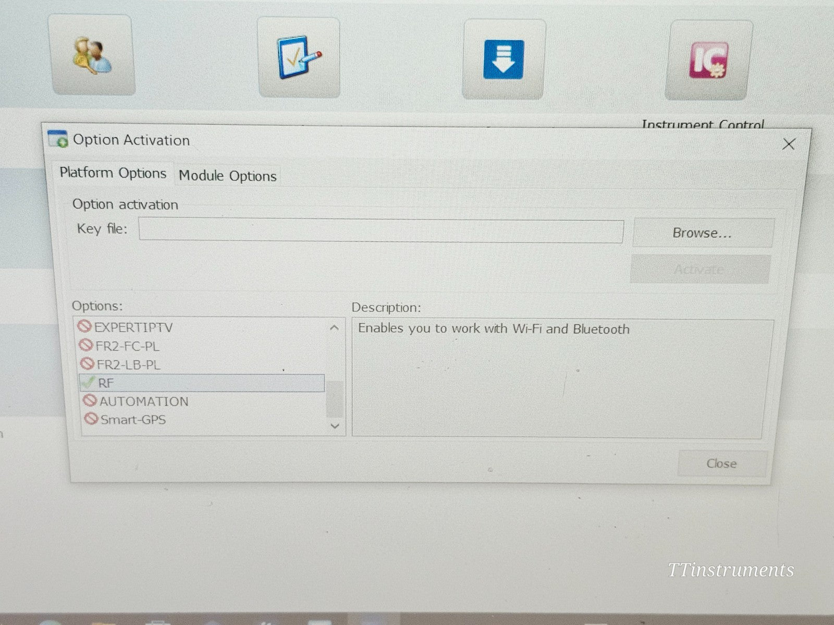Click the green checkmark beside RF
834x625 pixels.
point(88,382)
